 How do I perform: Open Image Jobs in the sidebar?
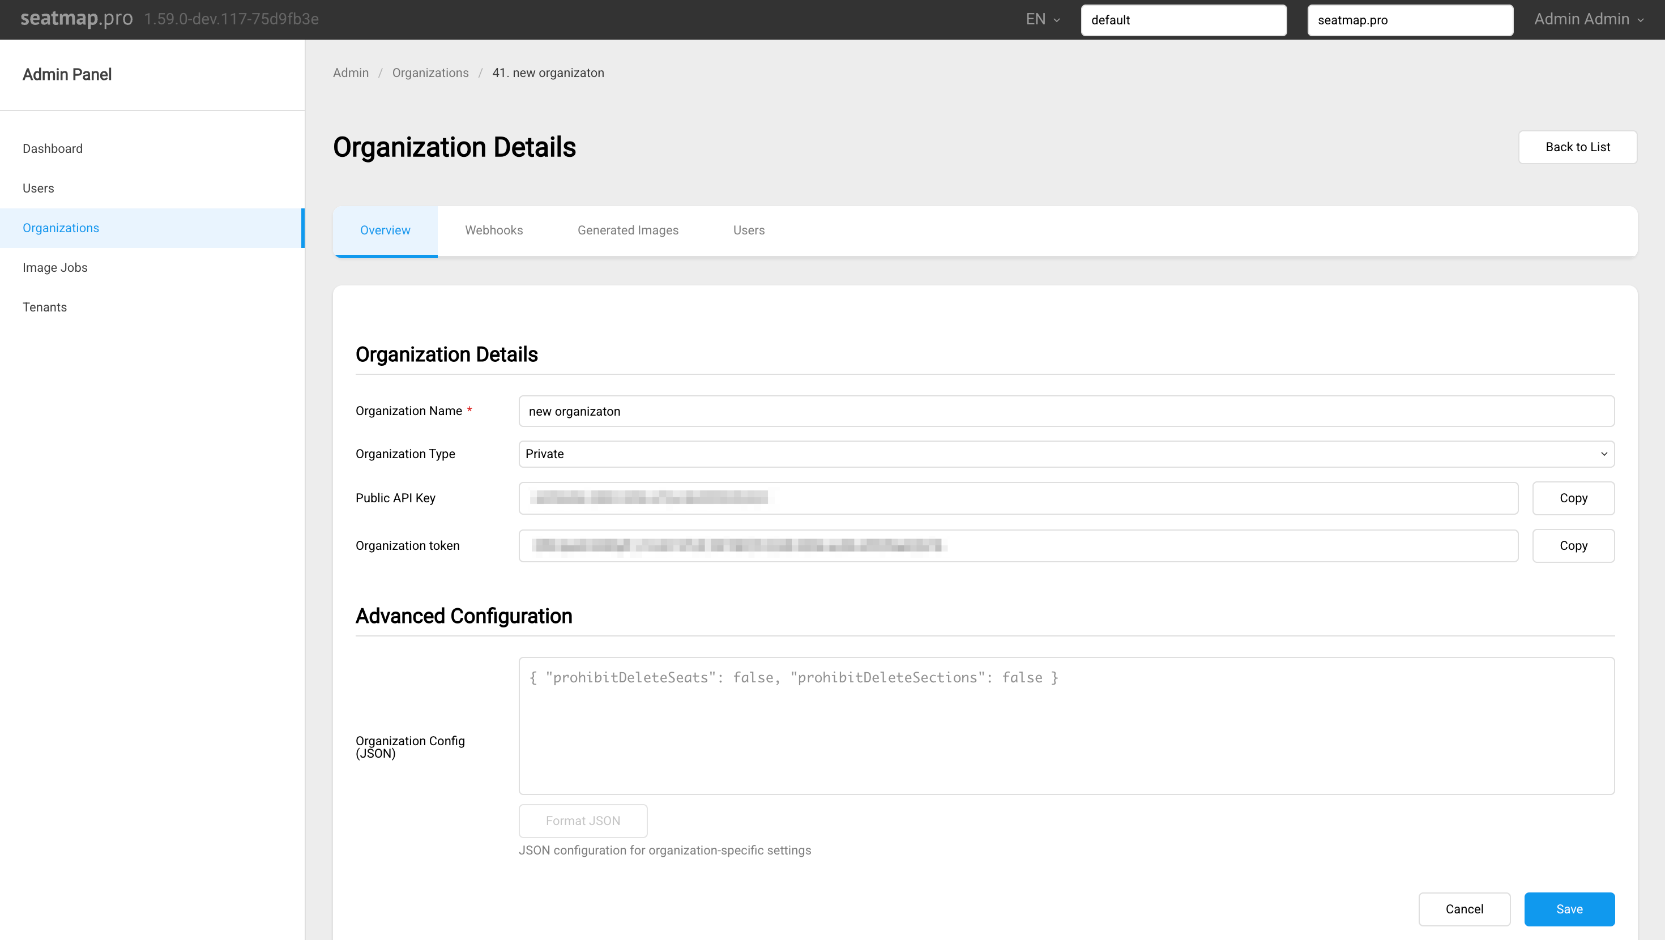[55, 268]
